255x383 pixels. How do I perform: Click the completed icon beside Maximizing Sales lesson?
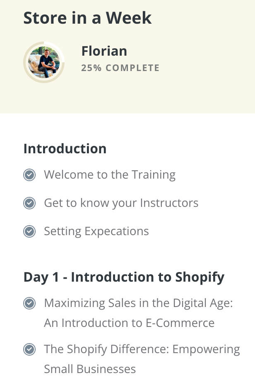[x=29, y=304]
